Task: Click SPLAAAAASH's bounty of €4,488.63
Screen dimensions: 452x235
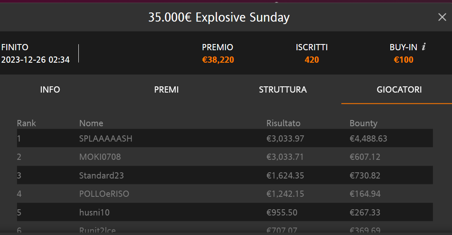Action: tap(368, 139)
